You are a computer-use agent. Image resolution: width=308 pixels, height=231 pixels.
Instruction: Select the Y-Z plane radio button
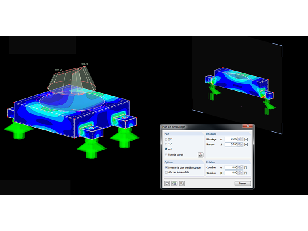coord(166,144)
